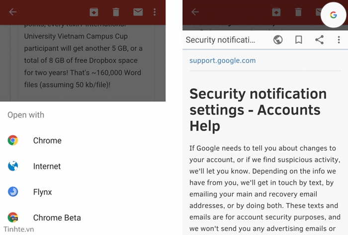Tap the Chrome Beta app icon
Viewport: 348px width, 235px height.
click(x=13, y=218)
